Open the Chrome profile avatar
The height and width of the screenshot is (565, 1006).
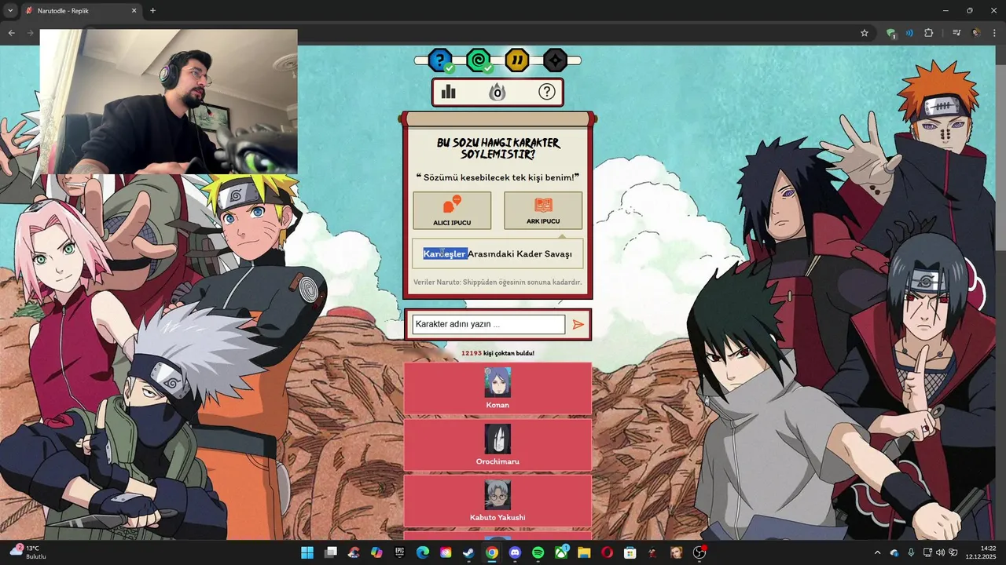(976, 33)
